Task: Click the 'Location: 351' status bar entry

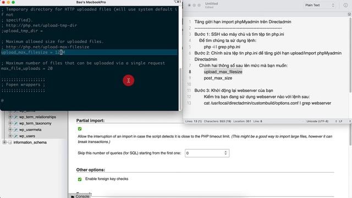Action: click(242, 121)
